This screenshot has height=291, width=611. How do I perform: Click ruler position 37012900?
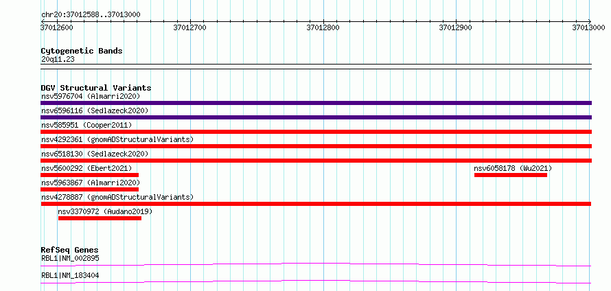[x=456, y=27]
